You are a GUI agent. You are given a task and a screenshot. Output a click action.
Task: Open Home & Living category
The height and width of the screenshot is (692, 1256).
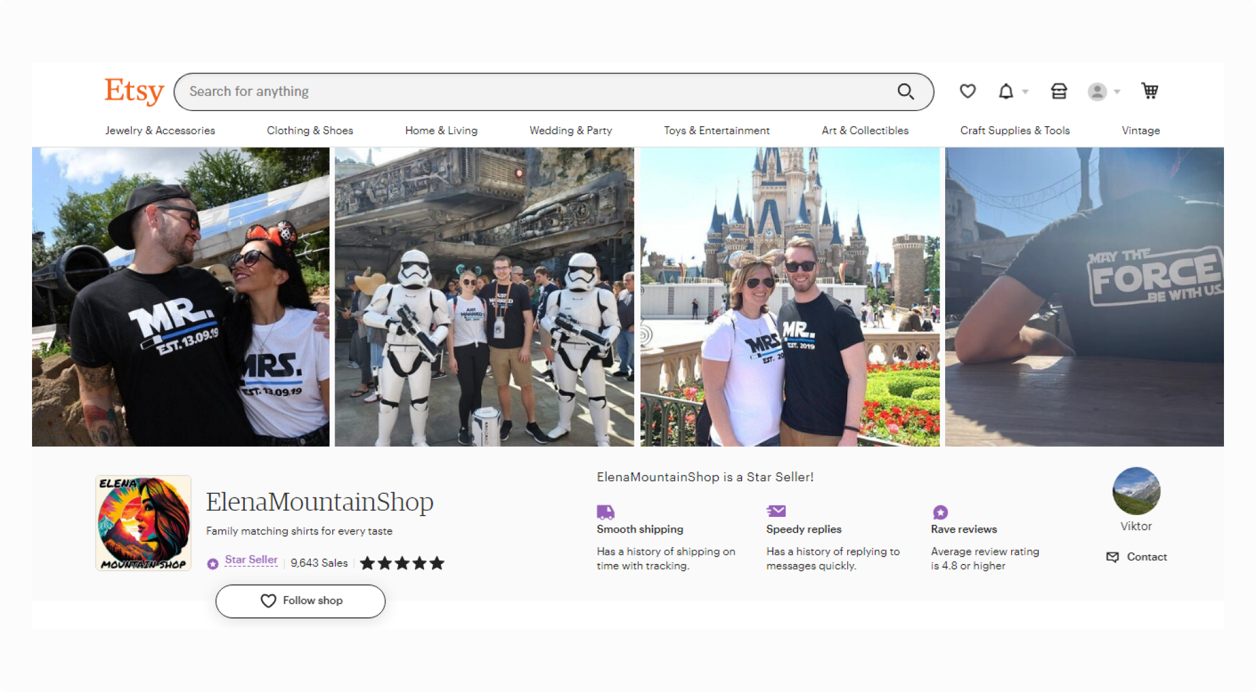(x=441, y=130)
